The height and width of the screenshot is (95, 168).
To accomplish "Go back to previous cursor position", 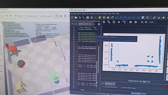I will (164, 18).
